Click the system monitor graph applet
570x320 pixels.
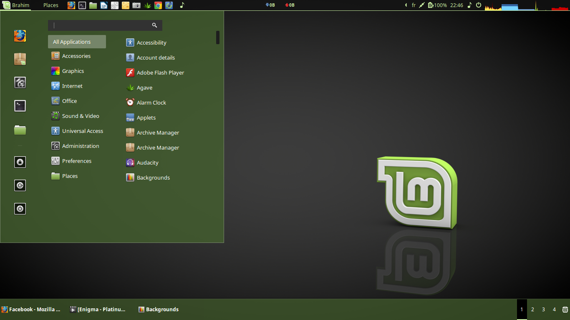pyautogui.click(x=527, y=5)
